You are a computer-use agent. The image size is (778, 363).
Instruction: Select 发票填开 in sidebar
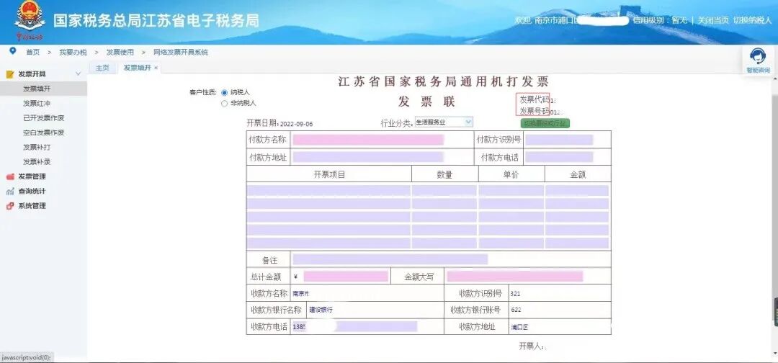tap(37, 89)
